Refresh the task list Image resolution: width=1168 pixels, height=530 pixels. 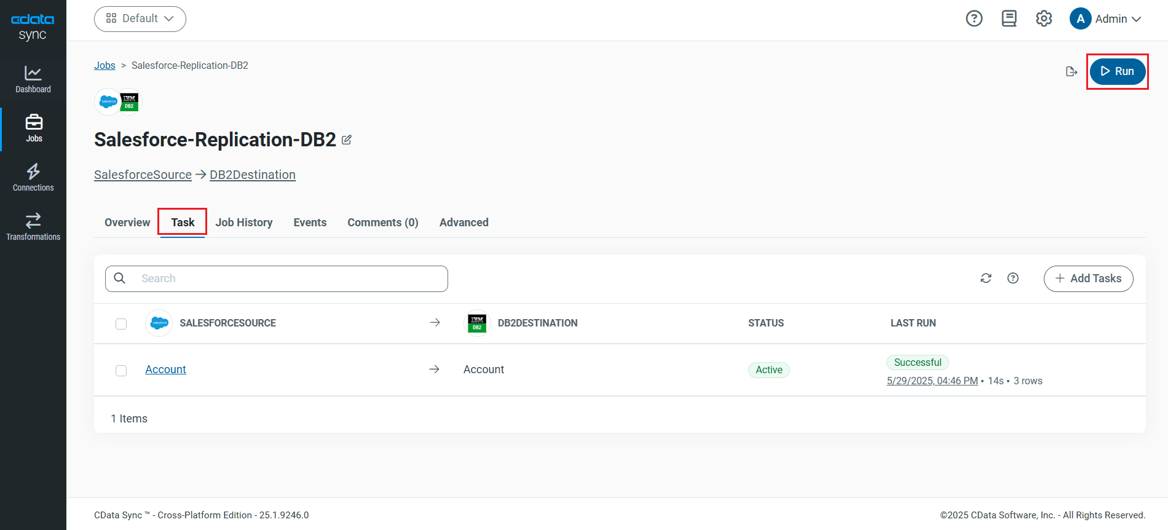click(x=985, y=279)
